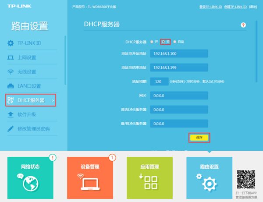Click the 软件升级 upload arrow icon
The height and width of the screenshot is (202, 263).
[11, 114]
